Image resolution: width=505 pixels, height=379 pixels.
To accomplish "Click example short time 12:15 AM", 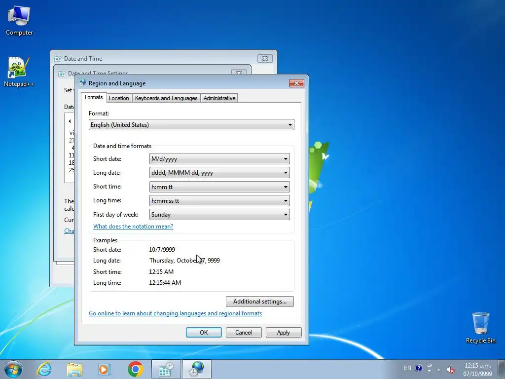I will coord(161,272).
